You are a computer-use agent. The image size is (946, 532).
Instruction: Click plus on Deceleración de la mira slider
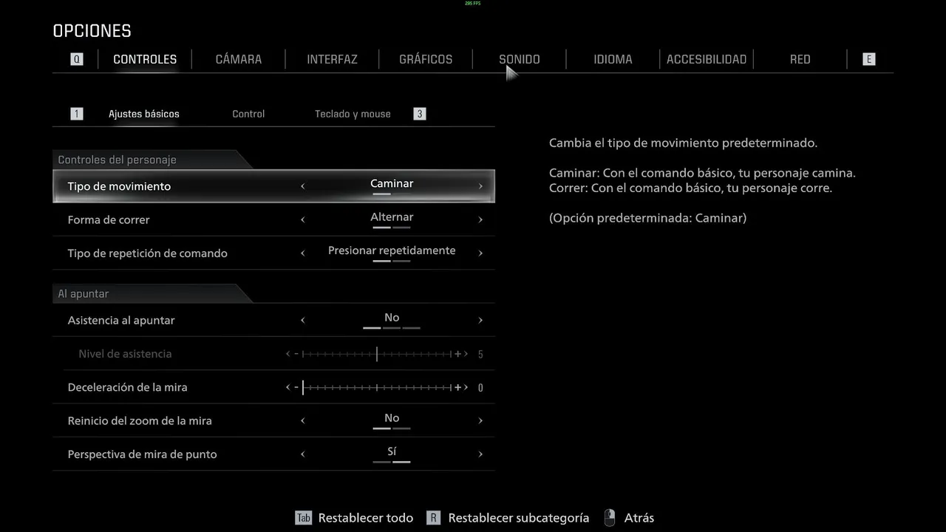tap(458, 387)
